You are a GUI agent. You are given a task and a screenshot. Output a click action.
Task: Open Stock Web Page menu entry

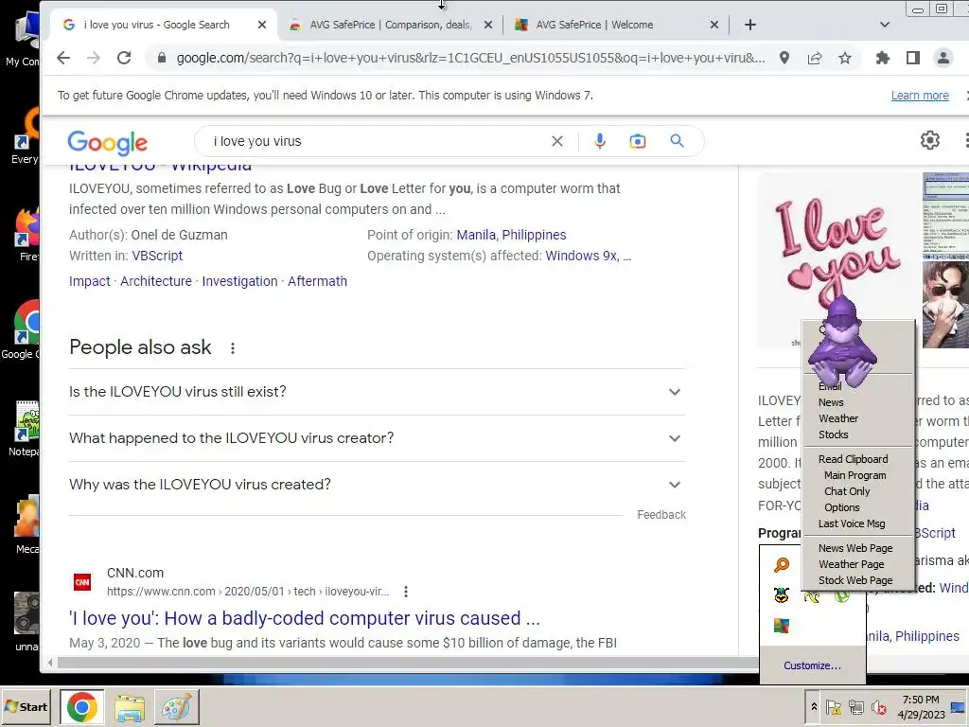(x=855, y=580)
